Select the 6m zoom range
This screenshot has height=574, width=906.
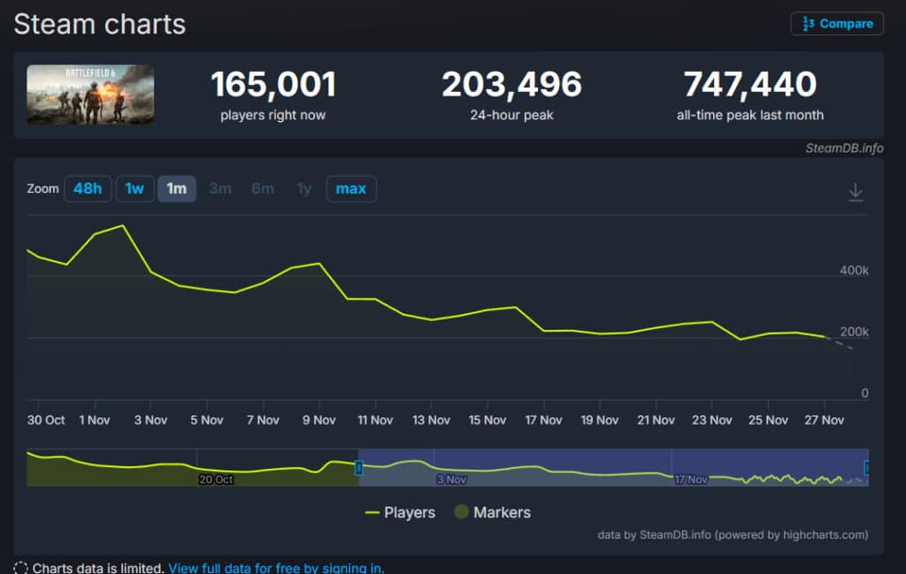[262, 188]
